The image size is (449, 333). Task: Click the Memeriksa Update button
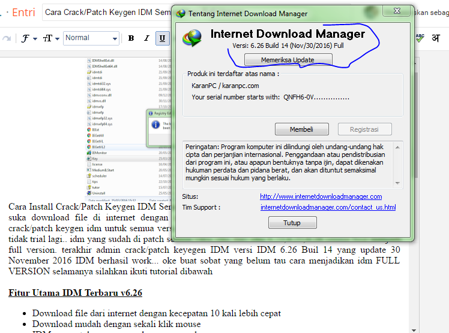[x=288, y=60]
